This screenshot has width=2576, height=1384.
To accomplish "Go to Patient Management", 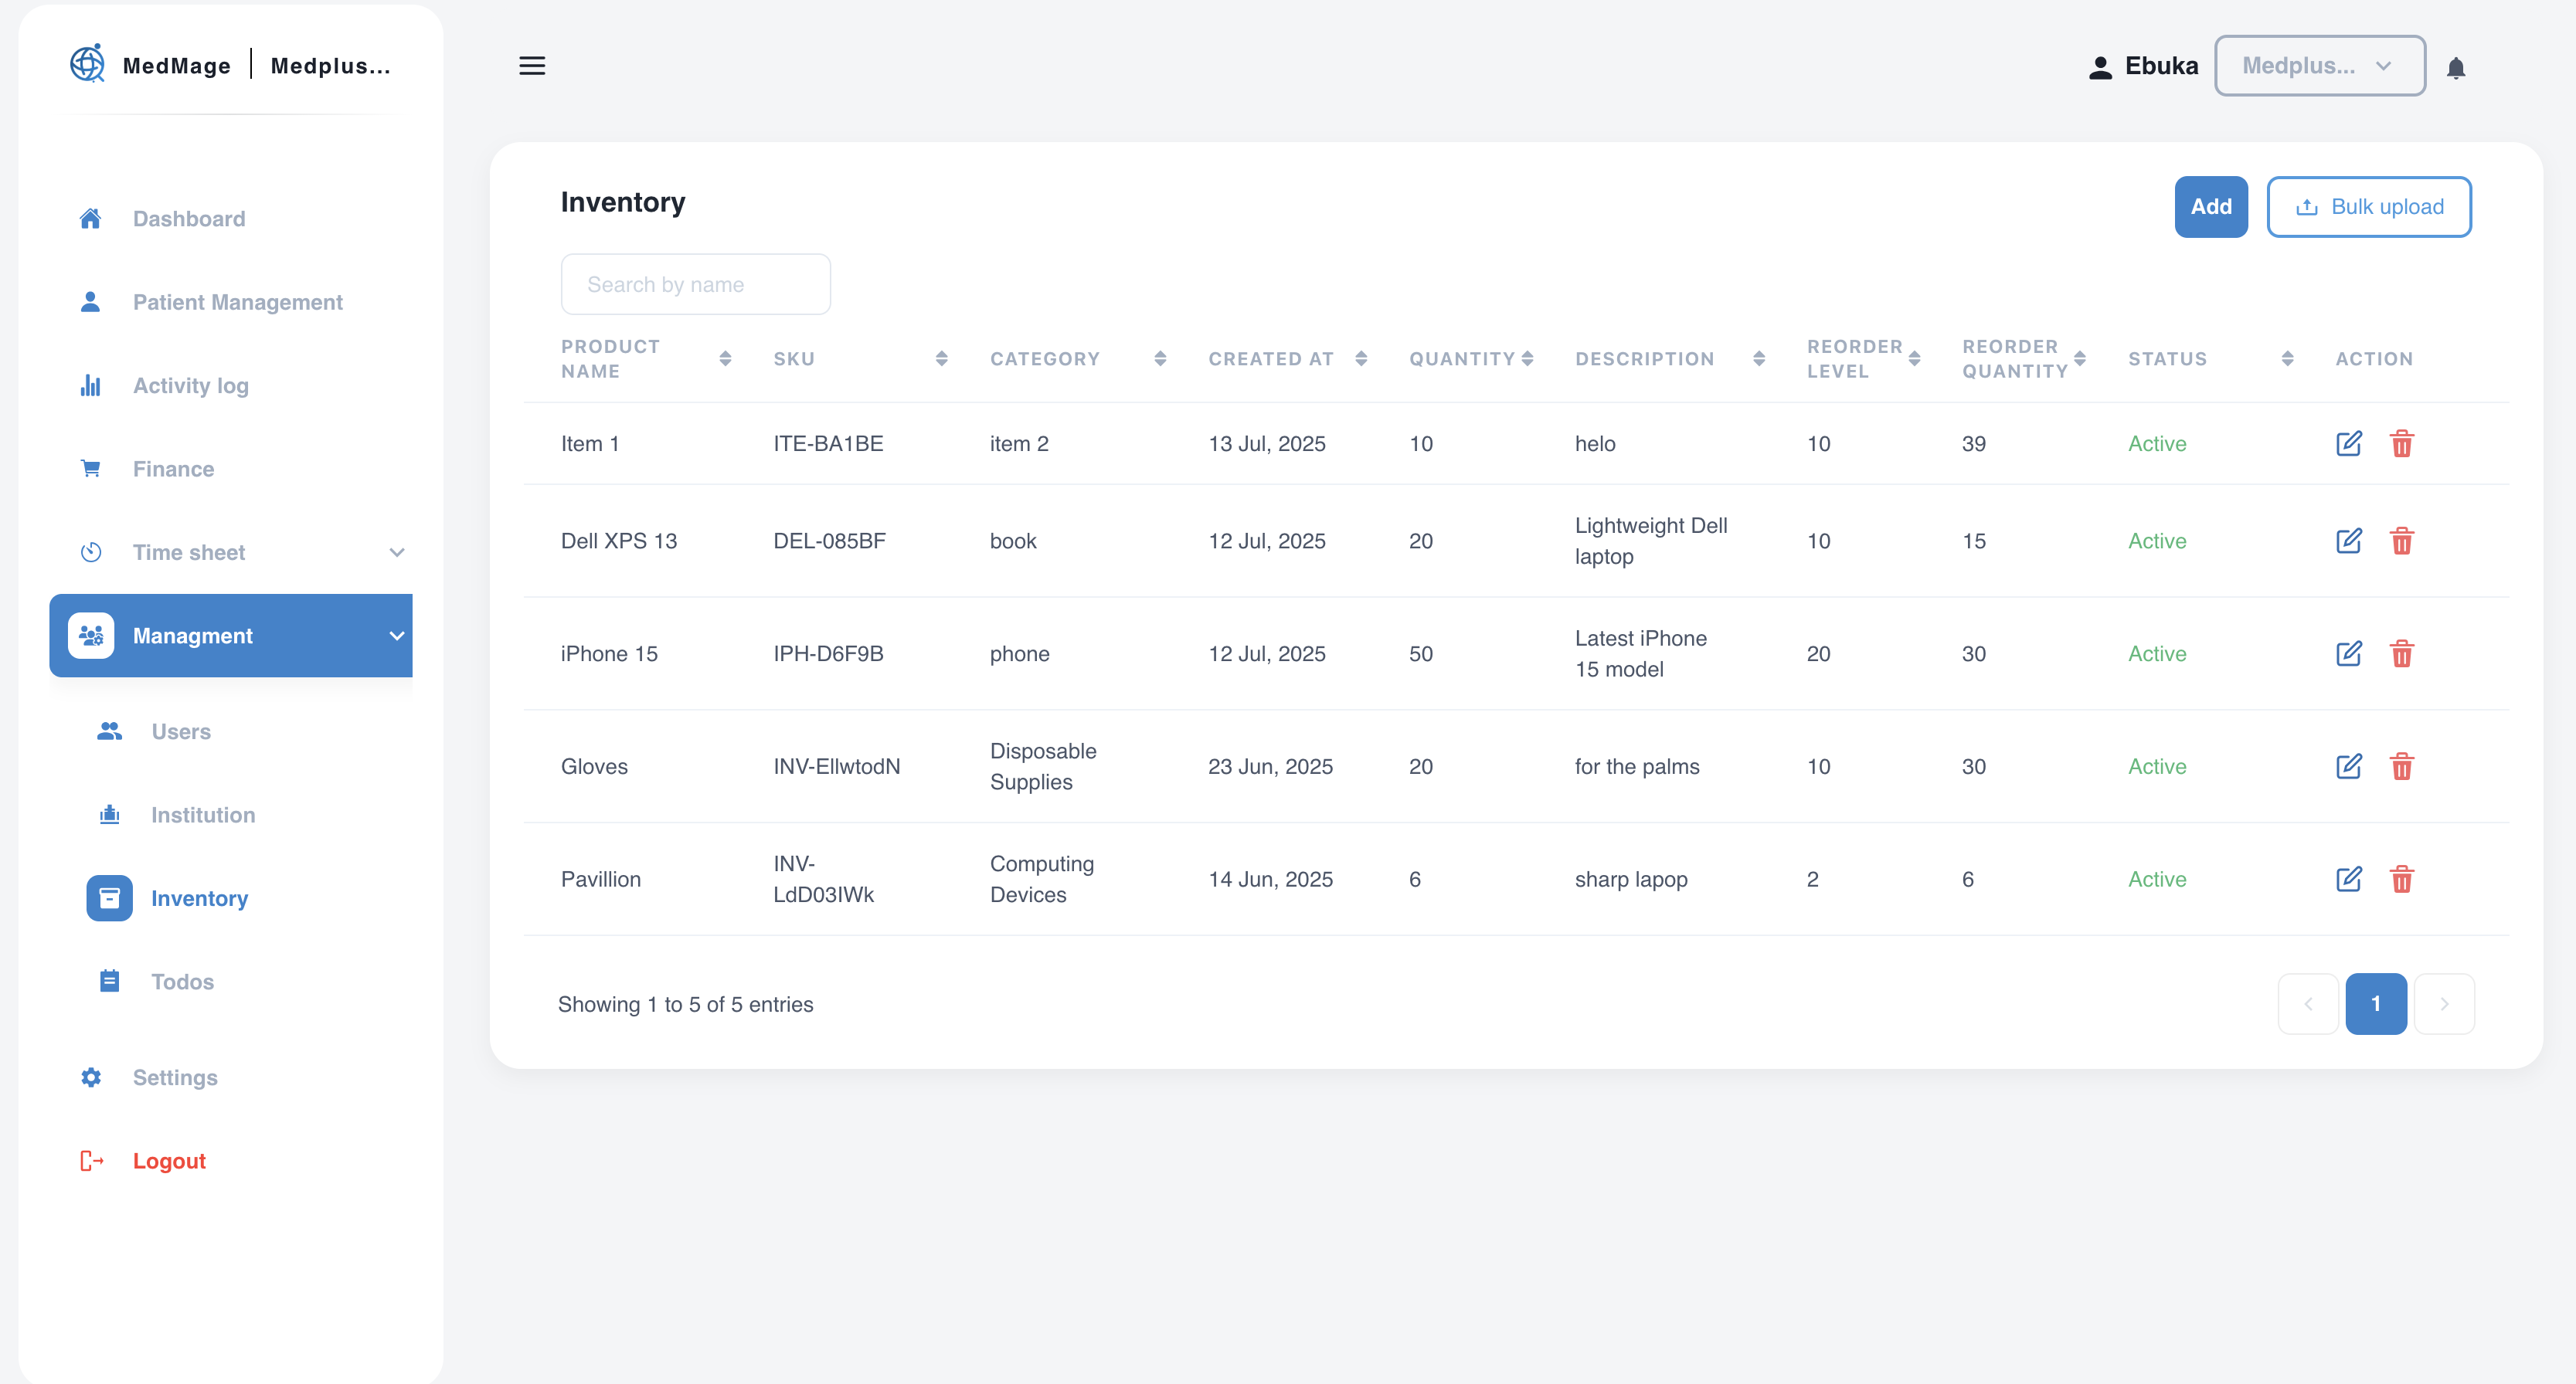I will (237, 302).
